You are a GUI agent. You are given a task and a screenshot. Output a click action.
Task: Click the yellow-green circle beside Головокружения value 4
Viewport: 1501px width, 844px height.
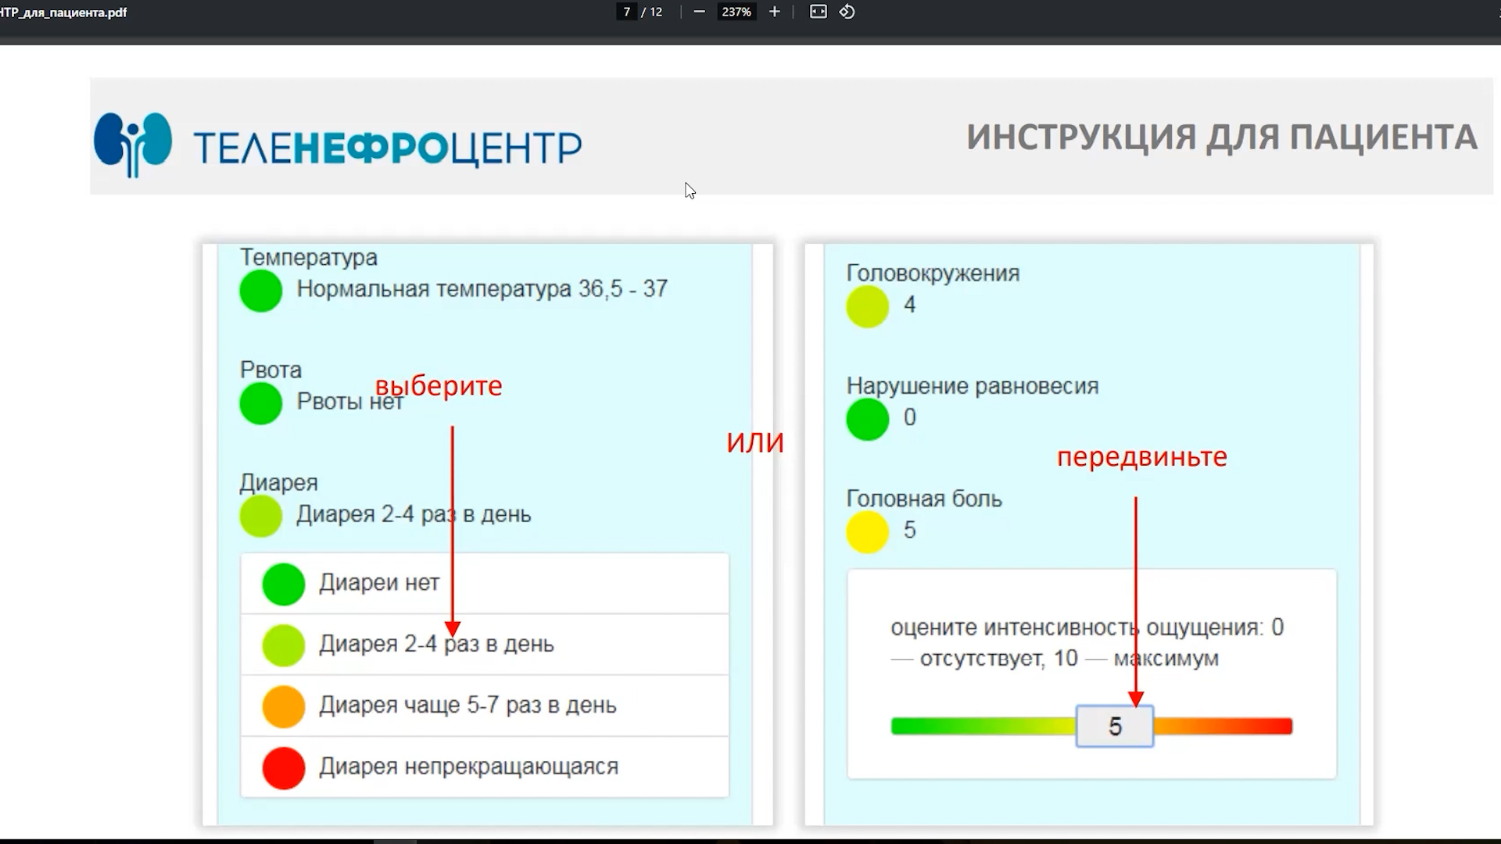[x=867, y=306]
